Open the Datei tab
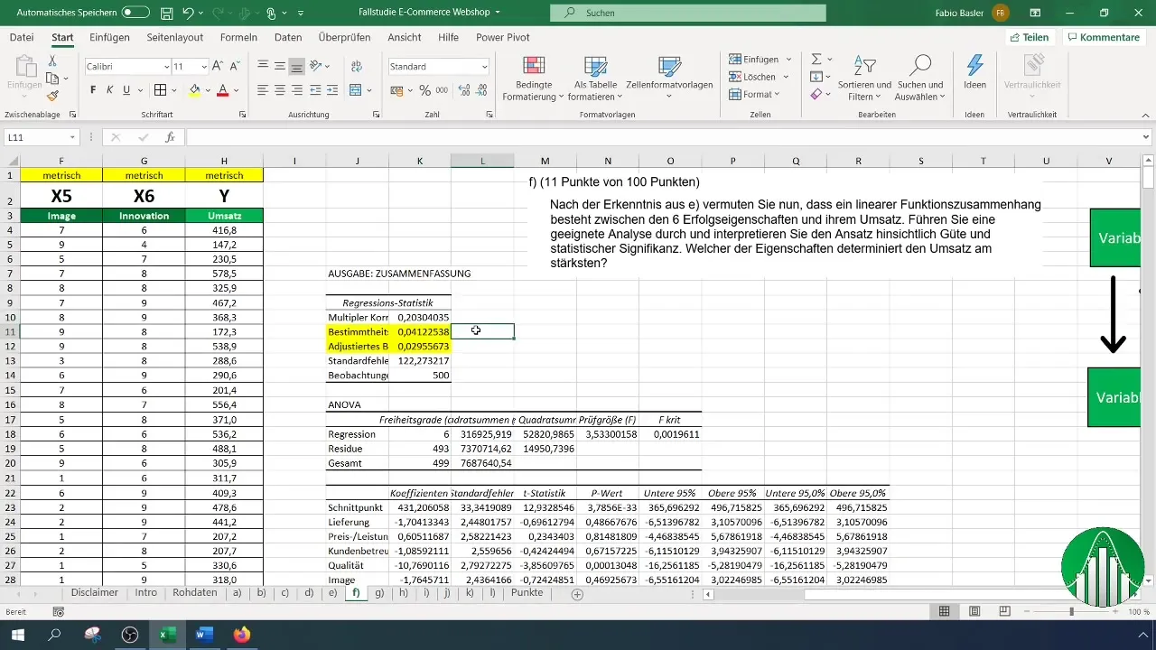 pyautogui.click(x=22, y=37)
